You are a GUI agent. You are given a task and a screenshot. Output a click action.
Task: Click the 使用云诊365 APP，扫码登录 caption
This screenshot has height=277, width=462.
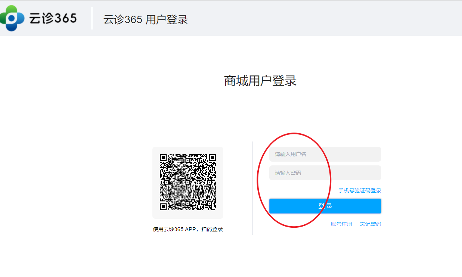(188, 229)
